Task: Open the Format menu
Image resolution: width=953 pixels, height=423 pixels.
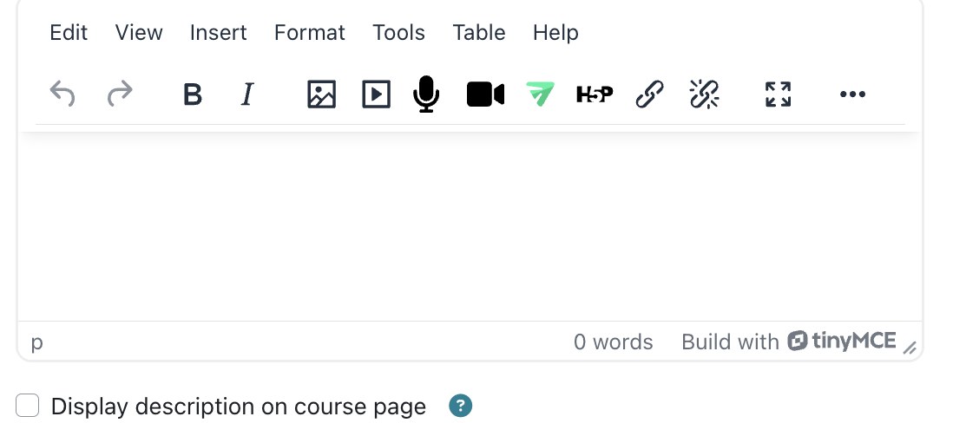Action: pos(309,32)
